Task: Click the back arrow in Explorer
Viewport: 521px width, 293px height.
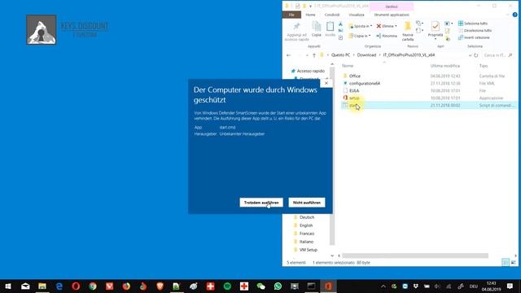Action: point(288,55)
